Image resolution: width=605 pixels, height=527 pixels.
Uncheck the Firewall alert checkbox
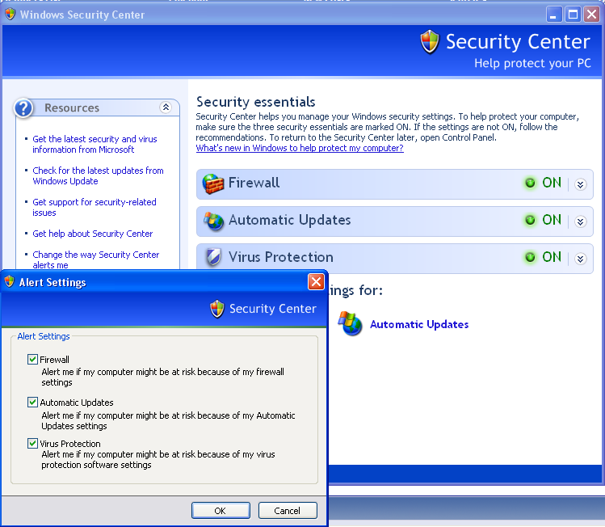33,360
